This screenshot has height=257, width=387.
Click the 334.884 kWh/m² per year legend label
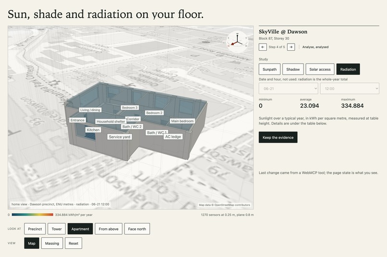pos(74,215)
